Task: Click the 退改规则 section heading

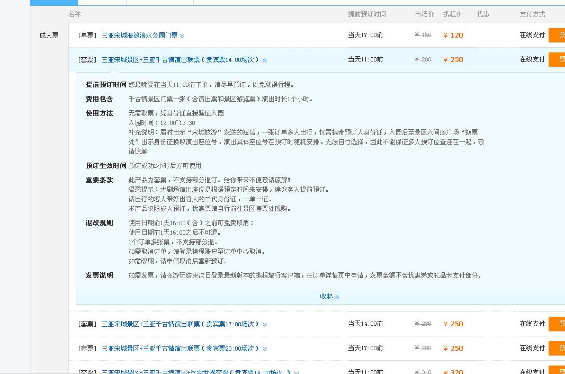Action: (99, 223)
